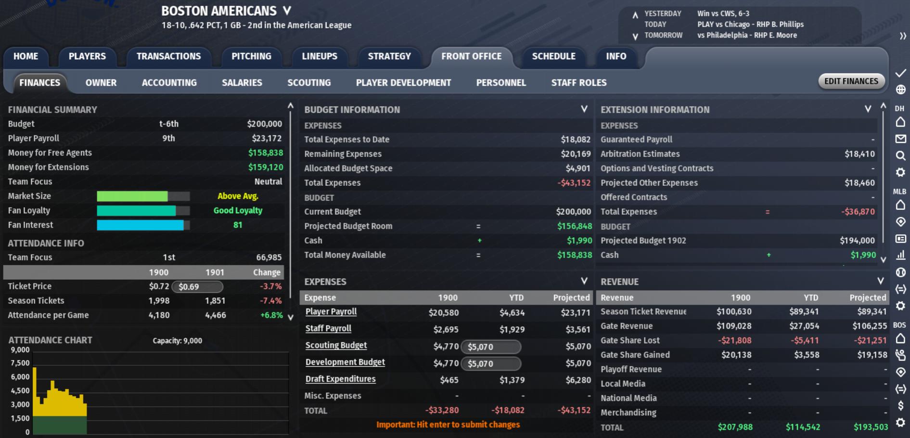Click the magnifying glass search icon
The width and height of the screenshot is (910, 438).
900,155
